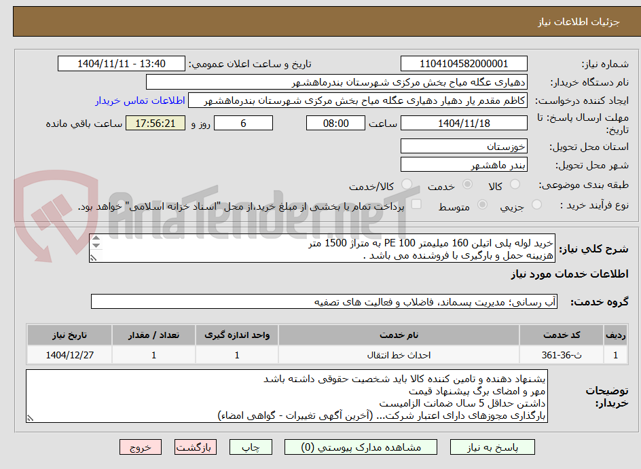This screenshot has height=469, width=641.
Task: Click the announcement date field 1404/11/11 - 13:40
Action: (x=122, y=64)
